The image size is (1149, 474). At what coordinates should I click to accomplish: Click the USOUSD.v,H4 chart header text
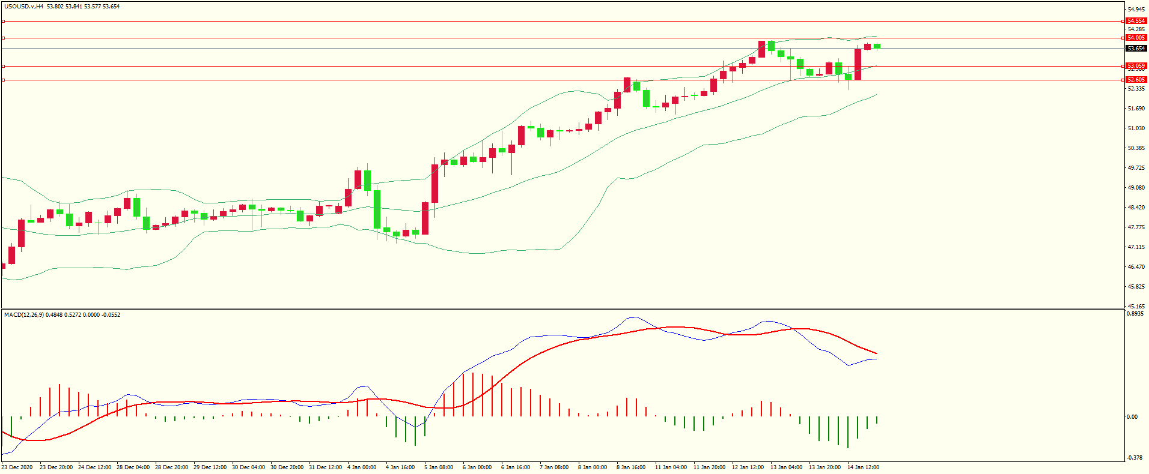click(62, 7)
